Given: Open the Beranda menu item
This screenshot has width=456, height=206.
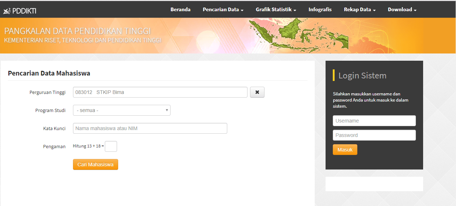Looking at the screenshot, I should click(x=180, y=9).
